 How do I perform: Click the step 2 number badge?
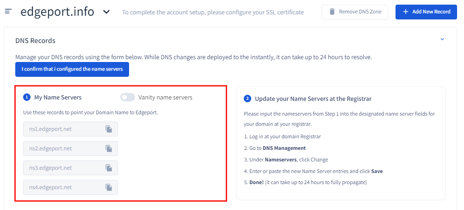[x=247, y=99]
